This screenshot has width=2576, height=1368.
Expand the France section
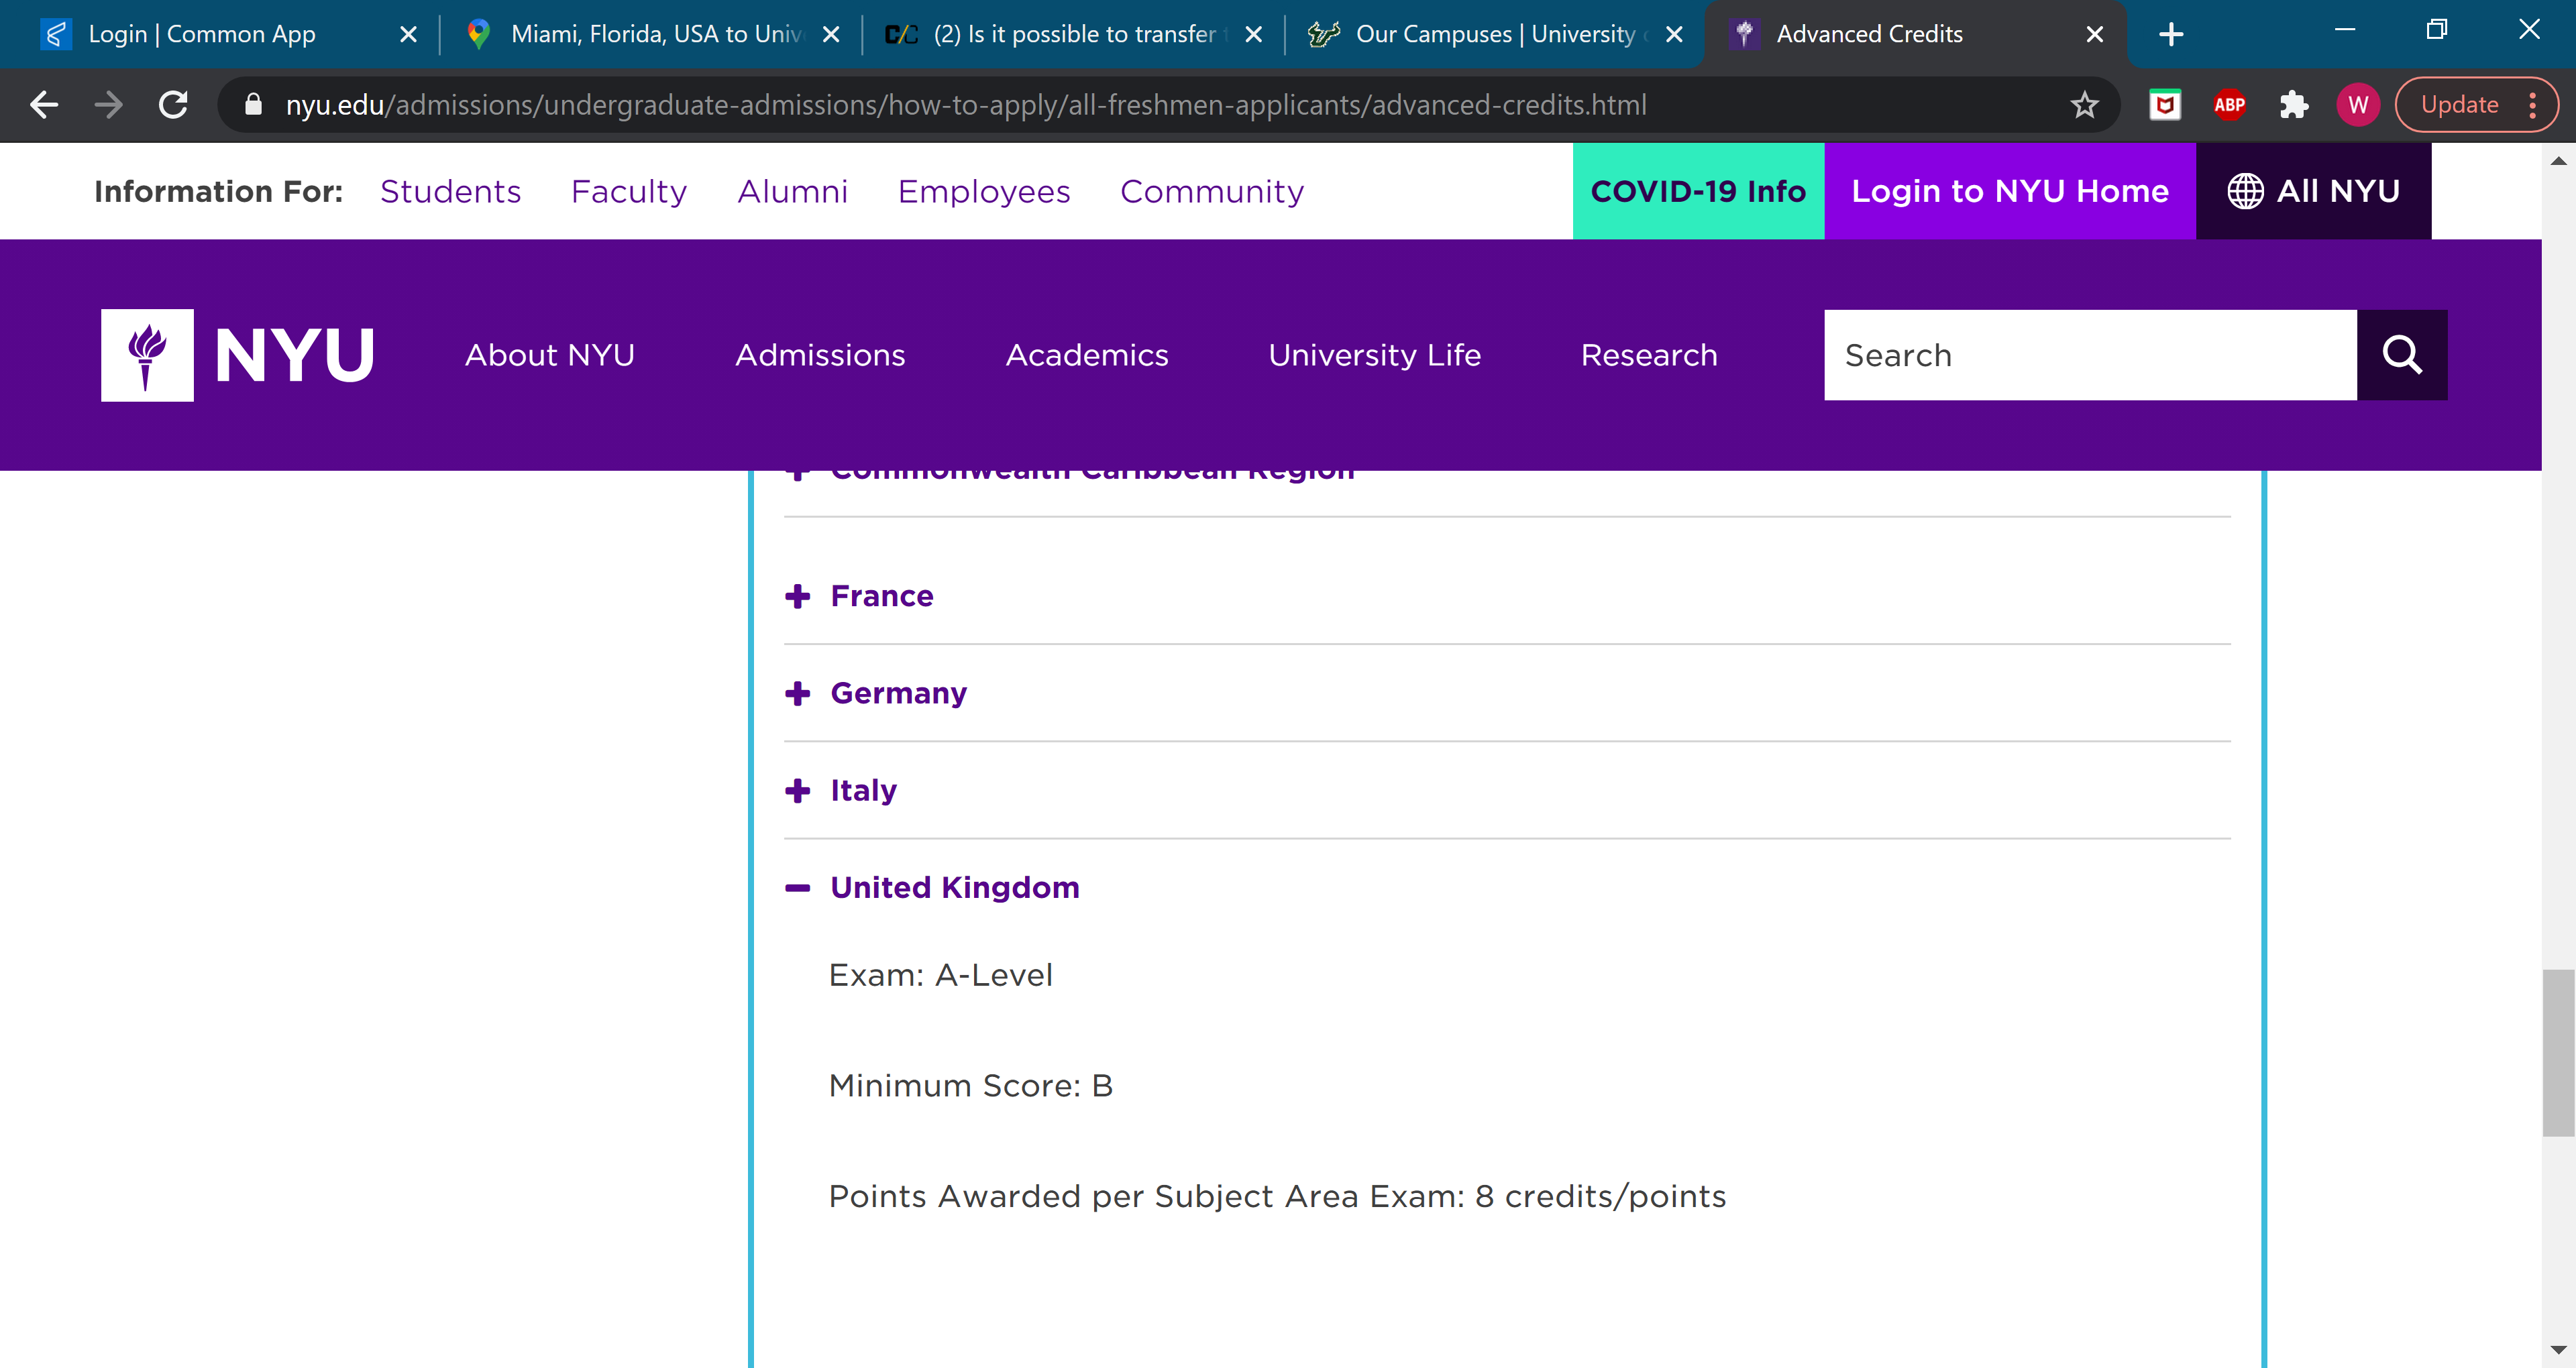coord(880,596)
